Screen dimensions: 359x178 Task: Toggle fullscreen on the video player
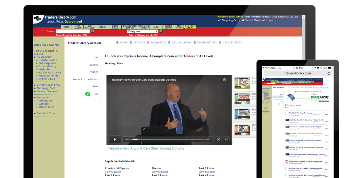pos(218,139)
